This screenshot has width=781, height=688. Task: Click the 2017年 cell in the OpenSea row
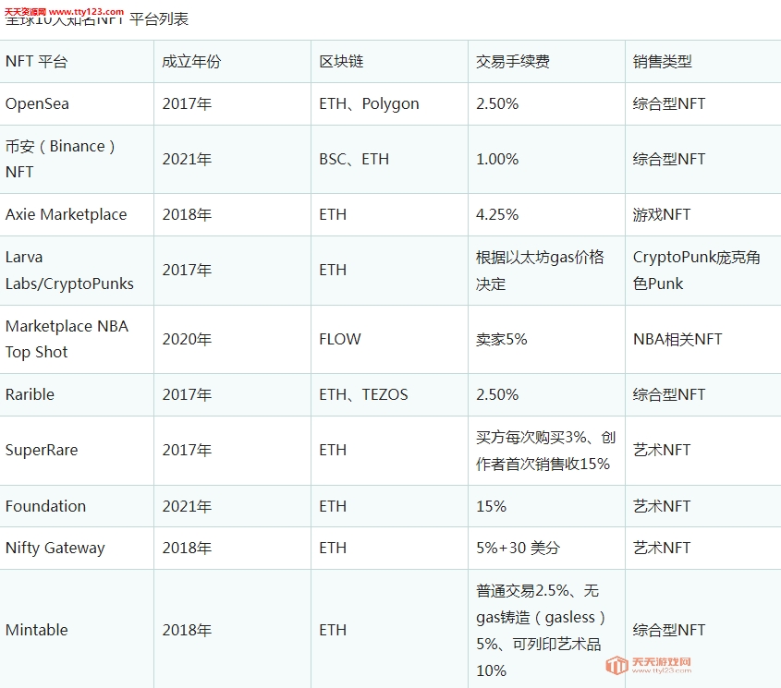pos(187,104)
